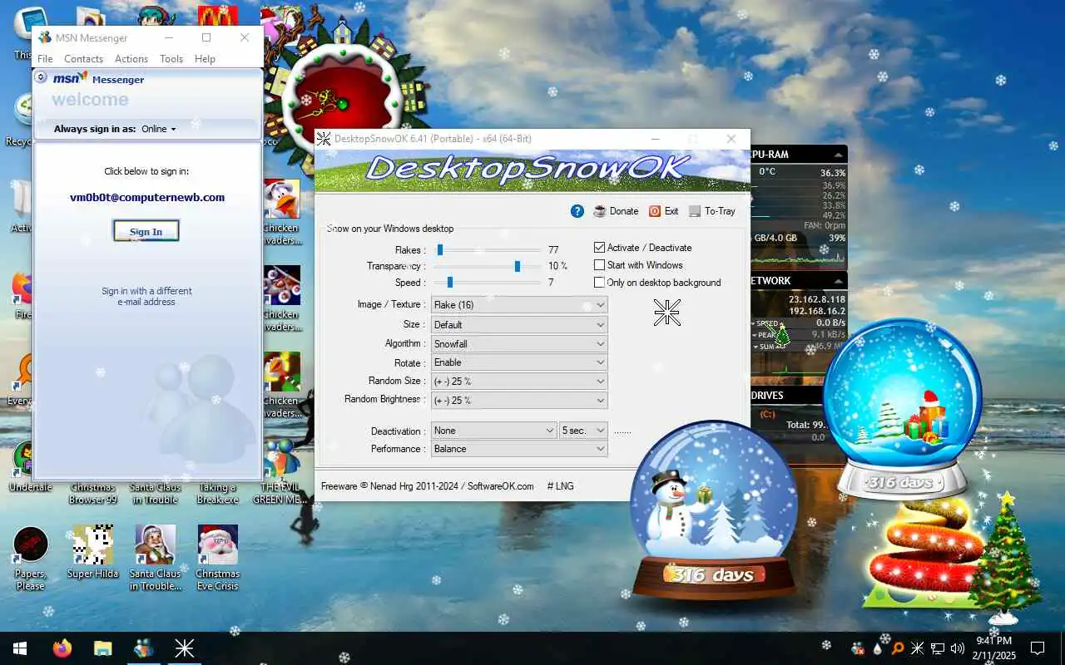The image size is (1065, 665).
Task: Click the vm0b0t@computernewb.com account text
Action: pos(147,198)
